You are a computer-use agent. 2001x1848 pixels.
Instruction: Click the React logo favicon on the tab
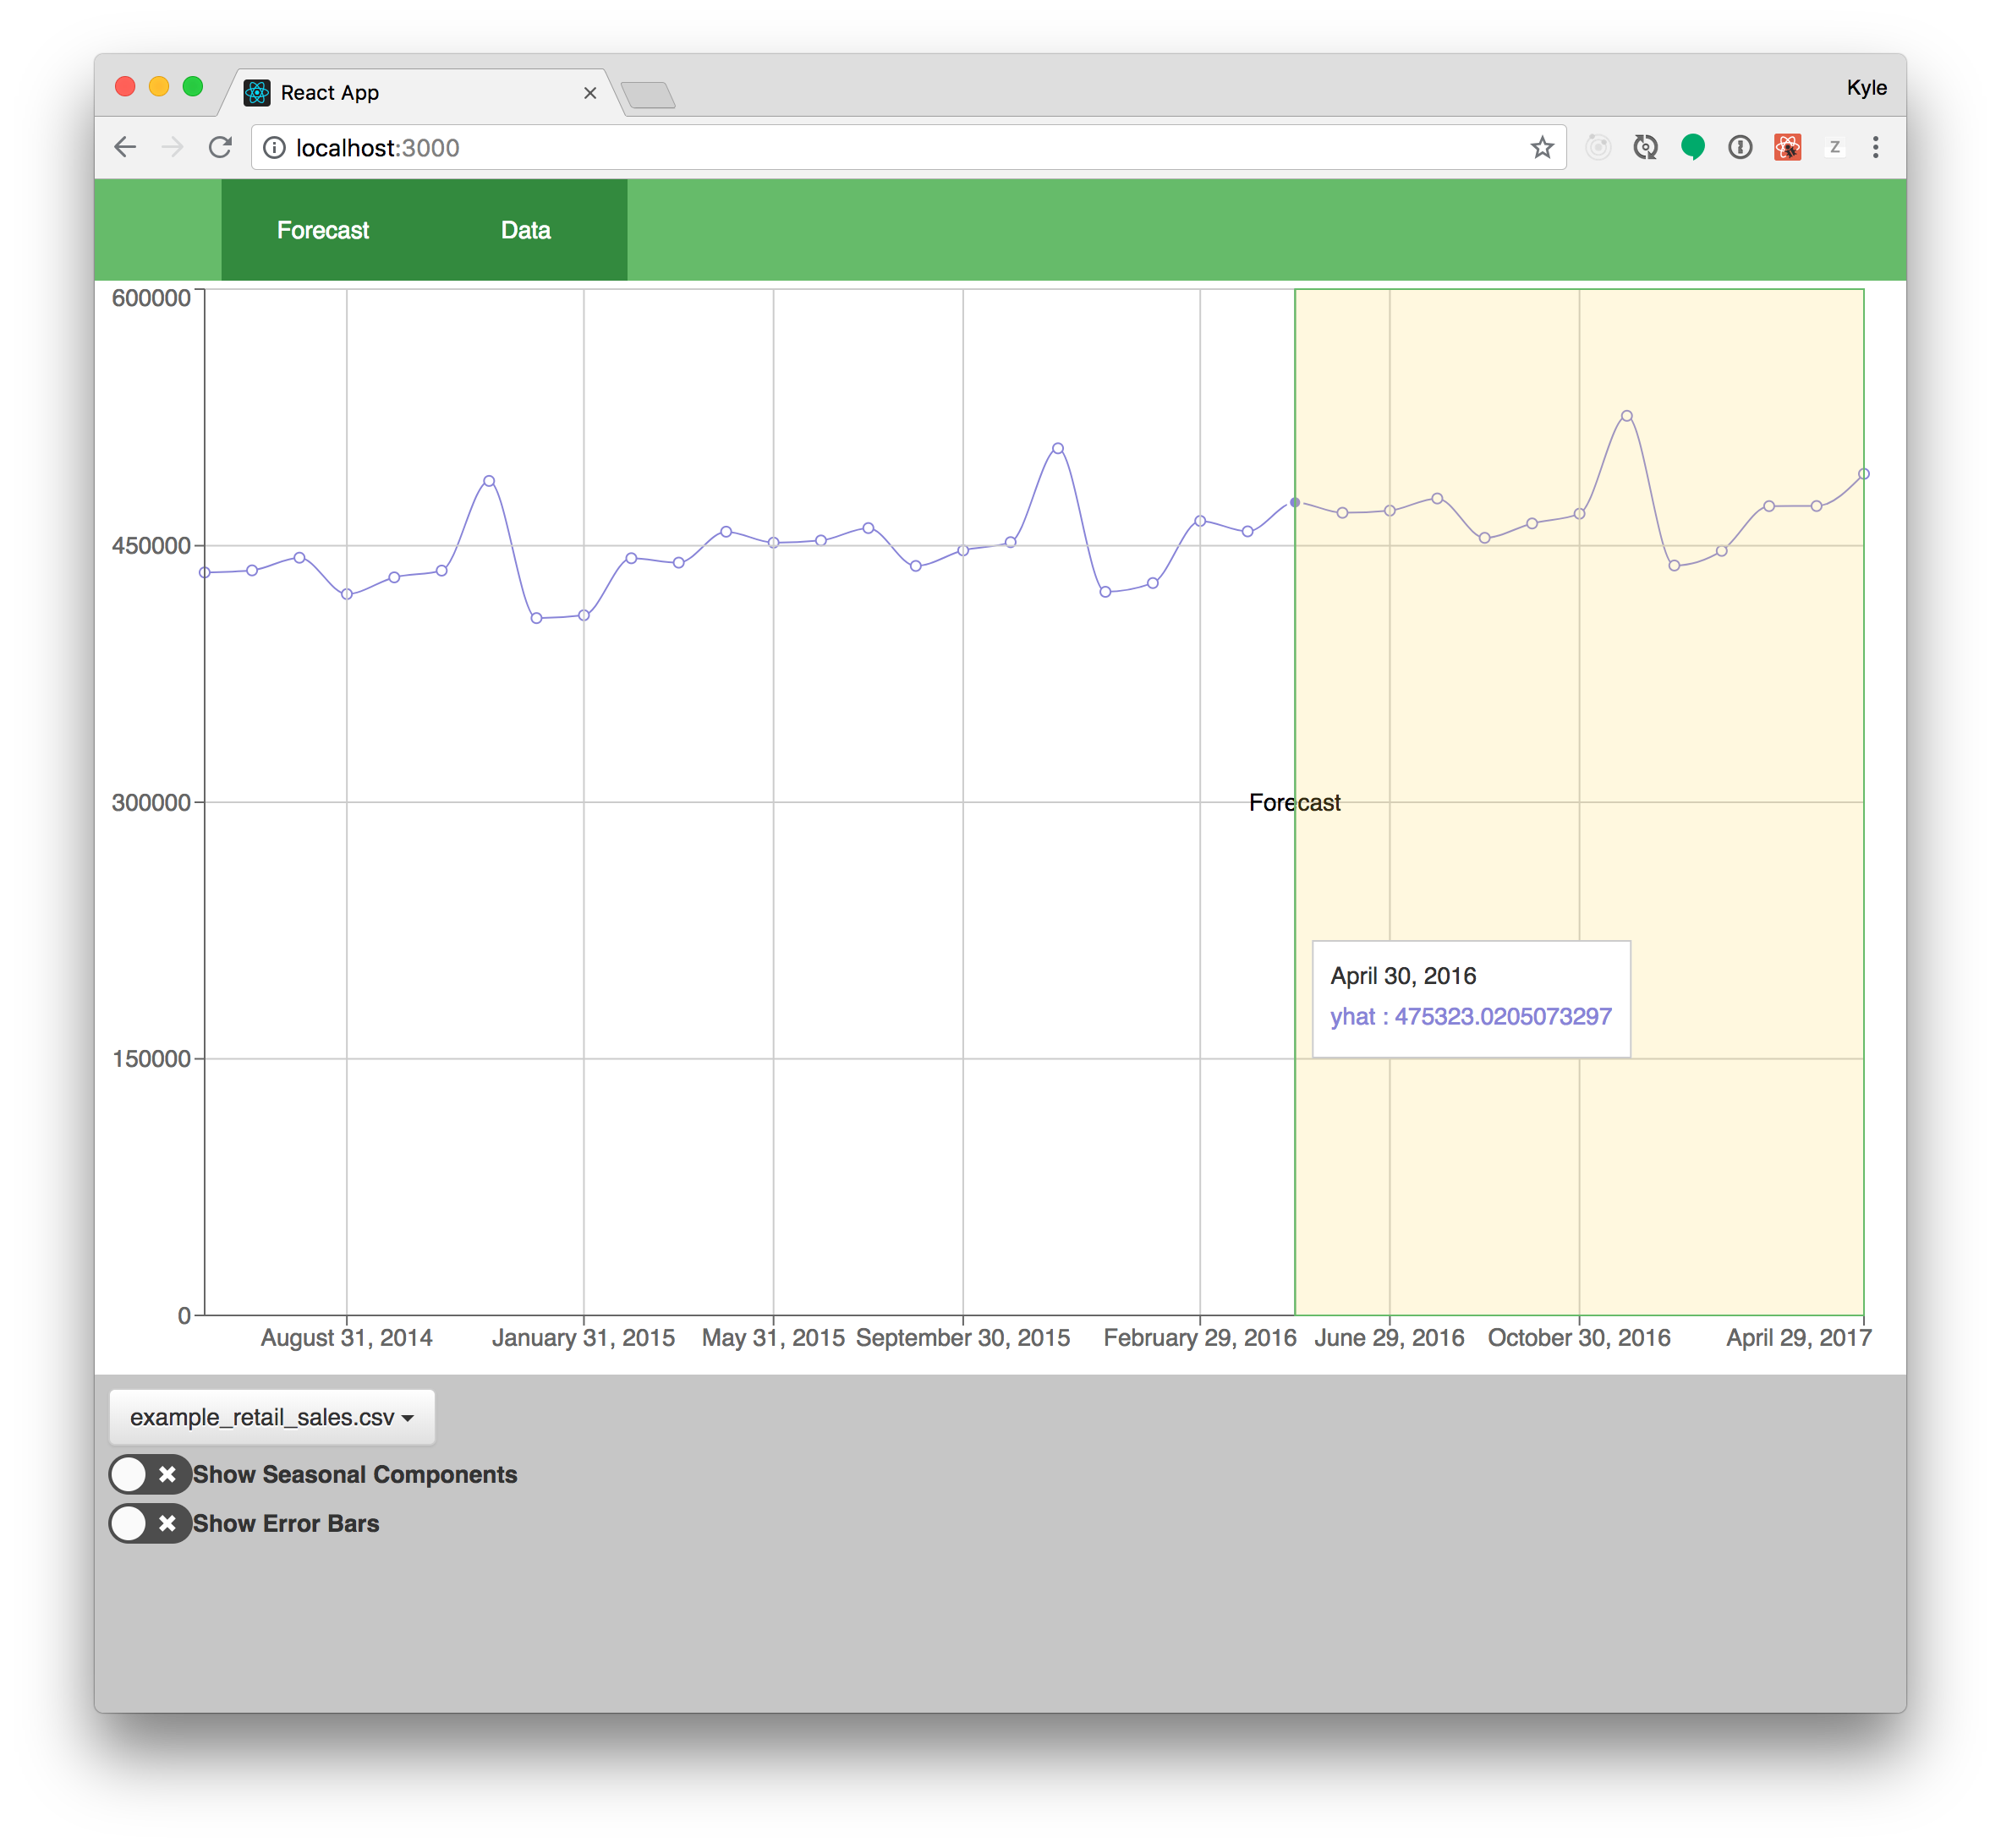[x=257, y=93]
